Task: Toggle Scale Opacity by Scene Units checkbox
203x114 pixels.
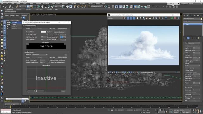Action: (49, 60)
